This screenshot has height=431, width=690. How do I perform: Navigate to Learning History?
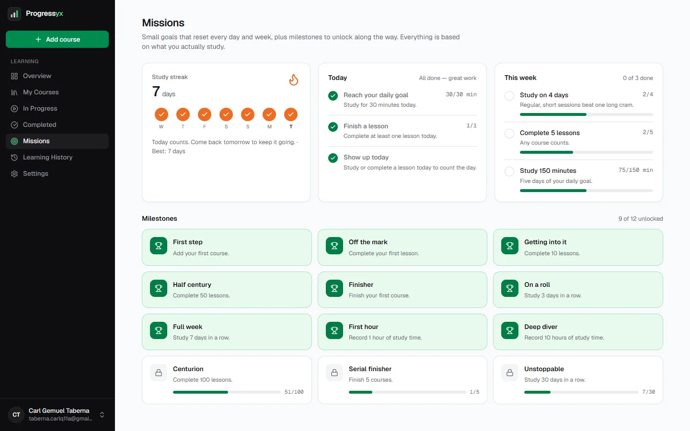[57, 158]
